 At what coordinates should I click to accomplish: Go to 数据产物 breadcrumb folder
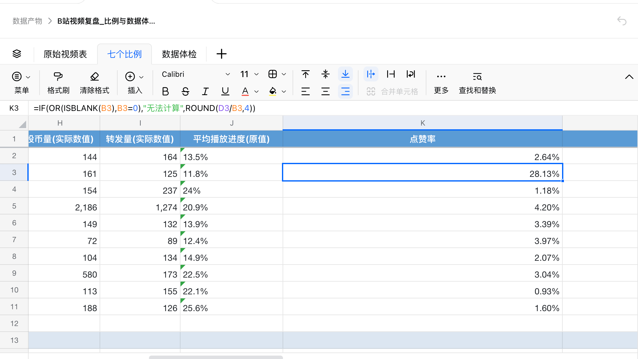tap(27, 21)
